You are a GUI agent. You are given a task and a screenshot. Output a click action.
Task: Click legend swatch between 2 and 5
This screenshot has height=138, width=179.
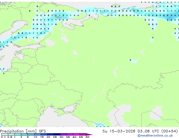coord(24,134)
